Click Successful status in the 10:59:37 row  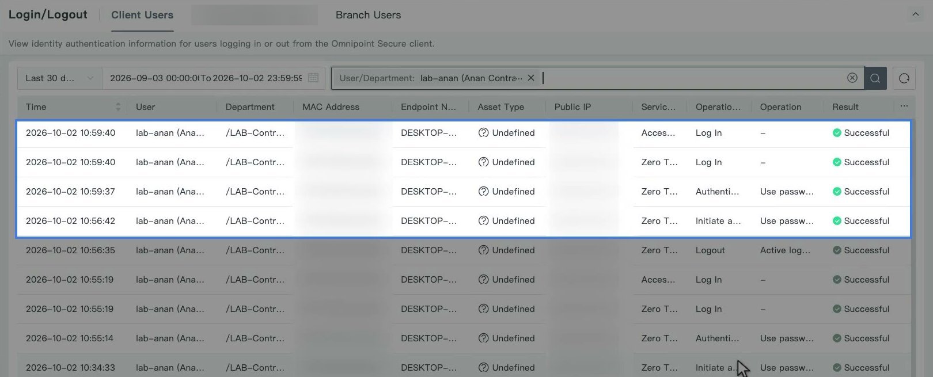pos(866,192)
